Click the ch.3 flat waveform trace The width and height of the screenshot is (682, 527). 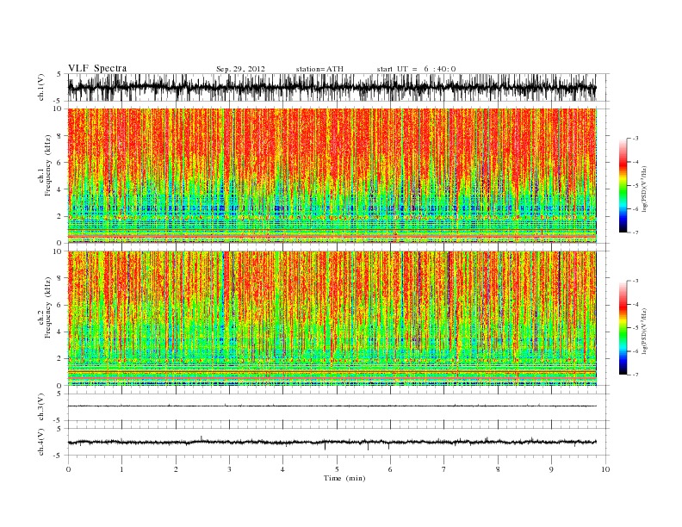[x=332, y=406]
